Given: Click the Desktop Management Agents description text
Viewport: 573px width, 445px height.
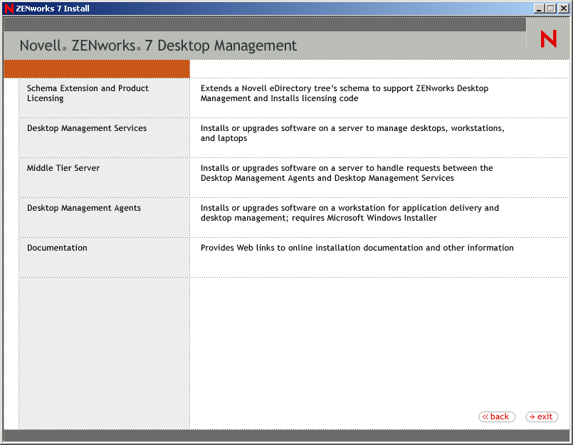Looking at the screenshot, I should click(x=349, y=213).
